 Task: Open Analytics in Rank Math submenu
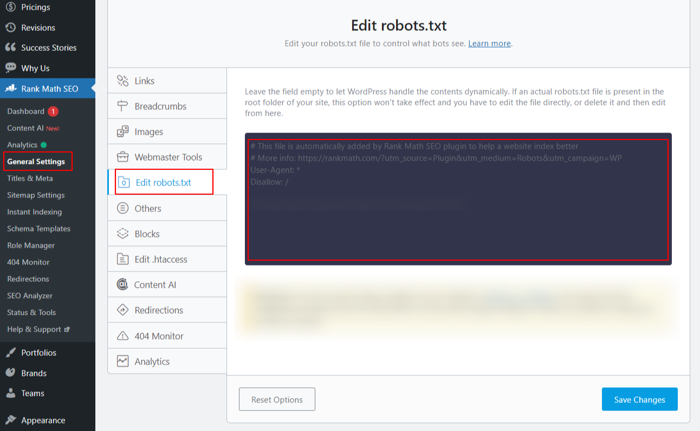point(22,145)
